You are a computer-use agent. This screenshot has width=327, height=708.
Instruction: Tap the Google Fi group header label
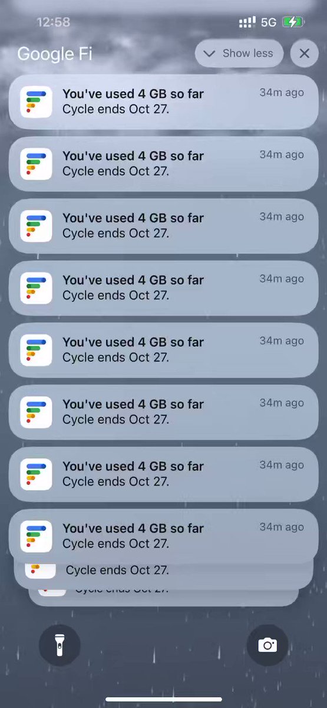pos(55,54)
